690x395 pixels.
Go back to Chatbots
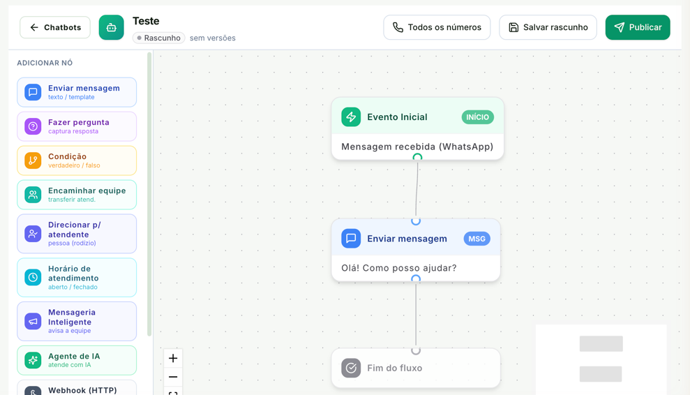point(55,27)
